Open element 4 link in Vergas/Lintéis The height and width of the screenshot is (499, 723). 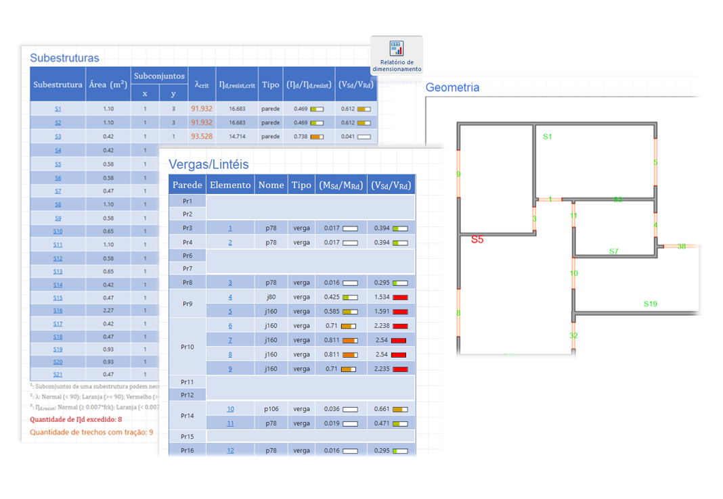(x=230, y=298)
